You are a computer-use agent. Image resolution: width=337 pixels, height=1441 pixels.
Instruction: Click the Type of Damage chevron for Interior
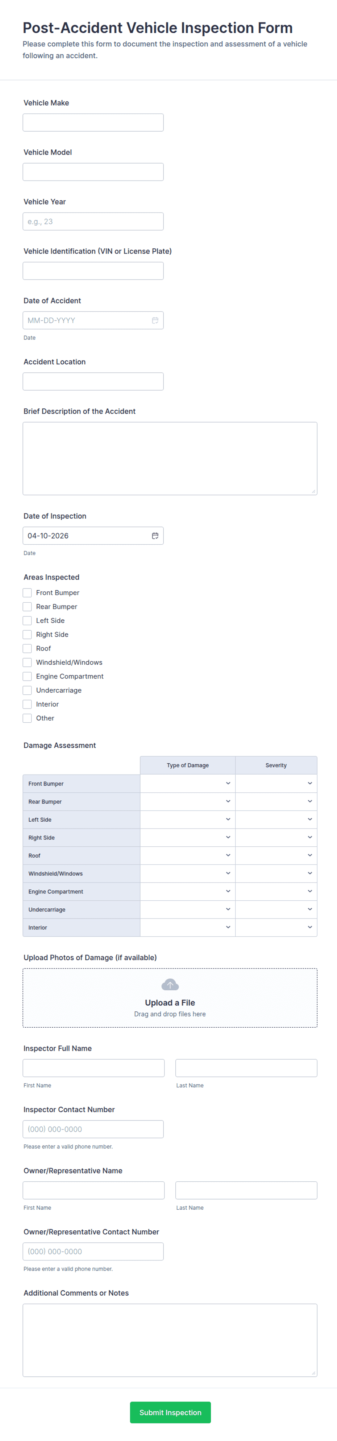click(228, 927)
